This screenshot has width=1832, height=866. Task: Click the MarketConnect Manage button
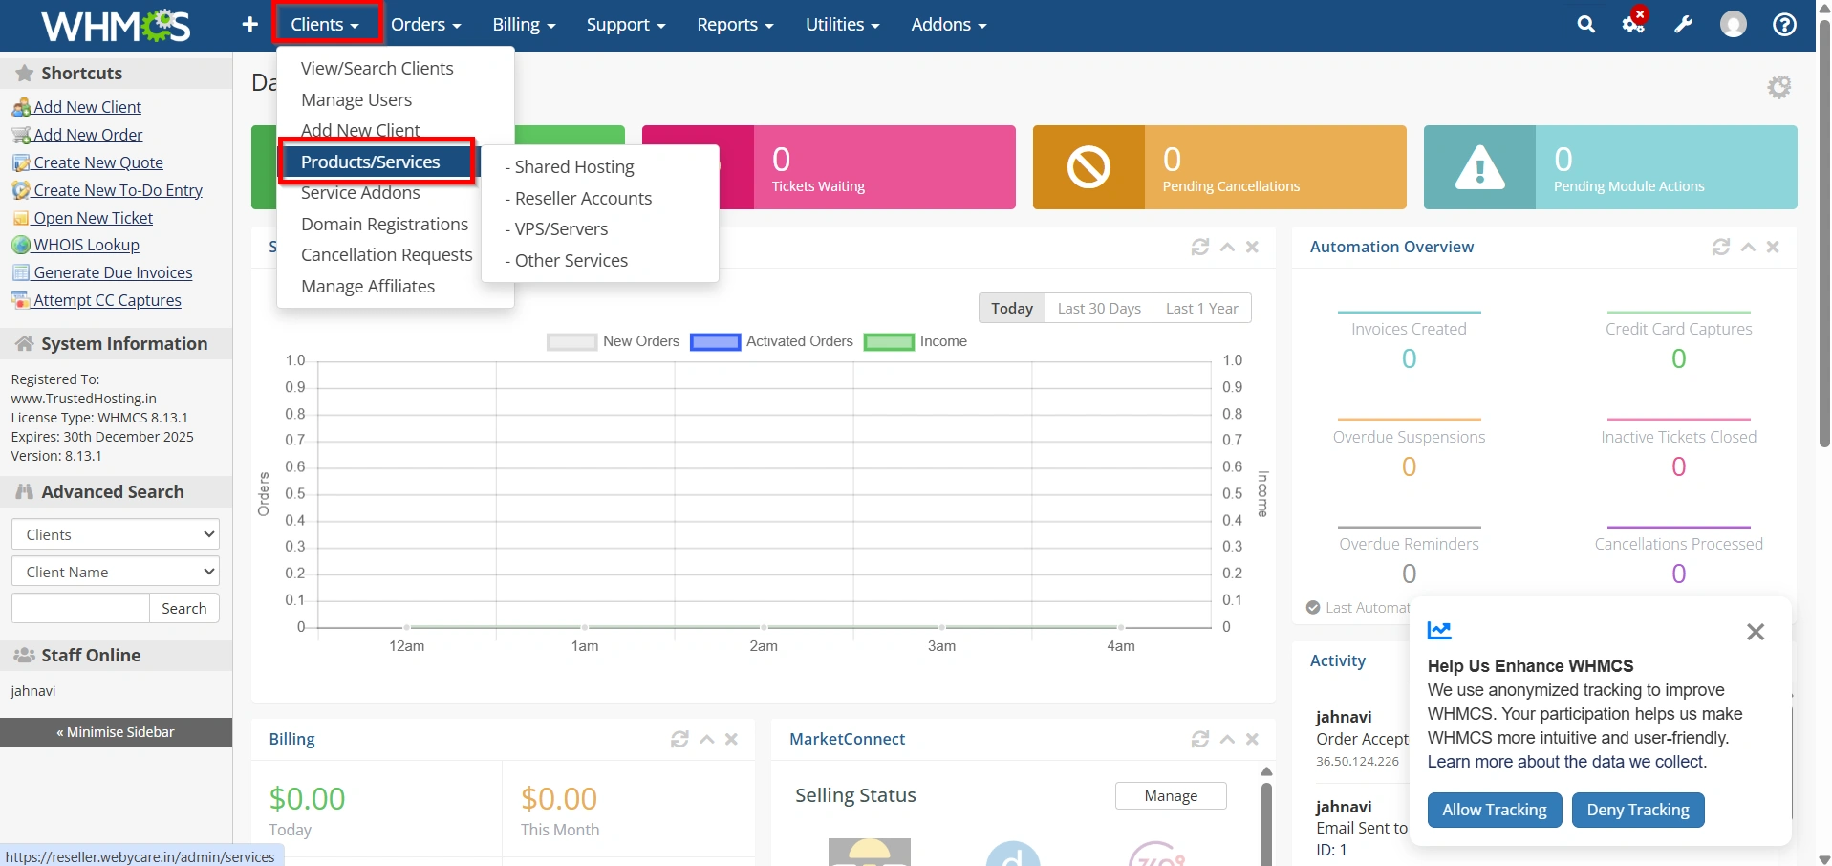[x=1171, y=796]
